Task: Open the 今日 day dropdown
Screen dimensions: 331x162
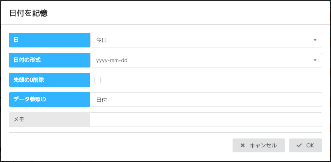Action: pos(206,40)
